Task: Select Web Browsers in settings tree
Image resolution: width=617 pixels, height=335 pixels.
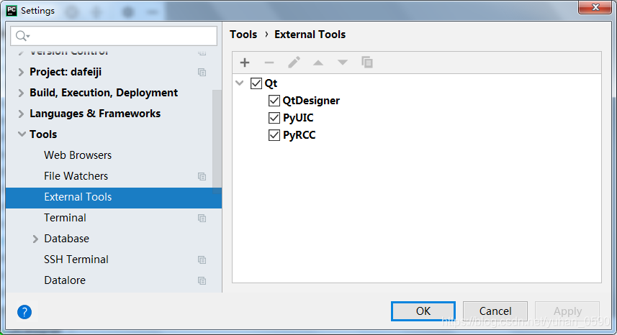Action: pos(78,155)
